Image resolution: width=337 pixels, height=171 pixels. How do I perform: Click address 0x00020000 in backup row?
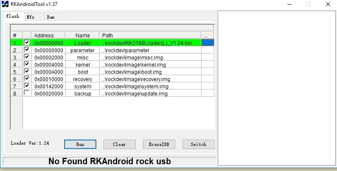(x=48, y=93)
